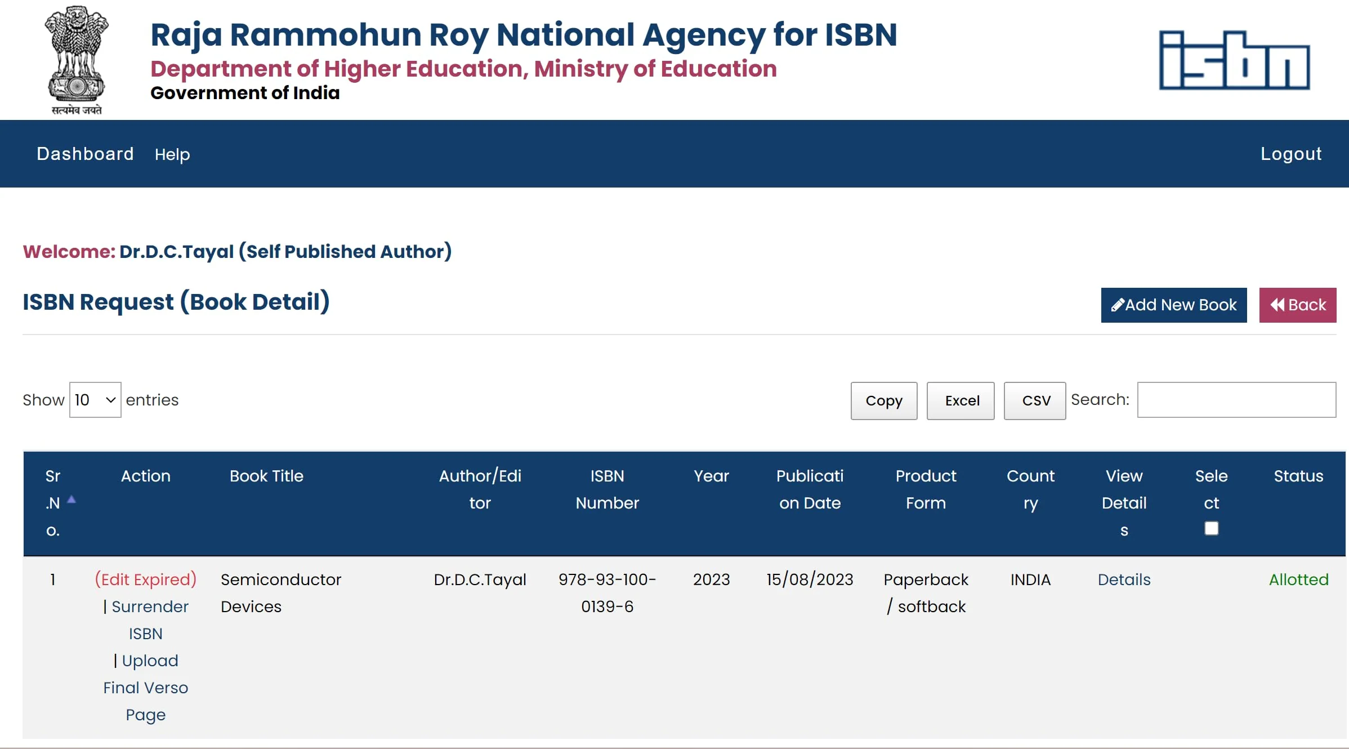The image size is (1349, 749).
Task: Sort by ISBN Number column header
Action: 607,489
